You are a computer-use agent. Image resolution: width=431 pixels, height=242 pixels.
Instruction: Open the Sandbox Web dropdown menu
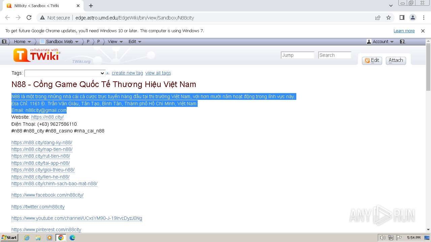coord(59,42)
